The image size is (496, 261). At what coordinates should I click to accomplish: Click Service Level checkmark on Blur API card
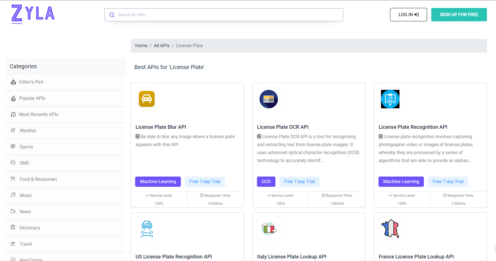pyautogui.click(x=147, y=195)
